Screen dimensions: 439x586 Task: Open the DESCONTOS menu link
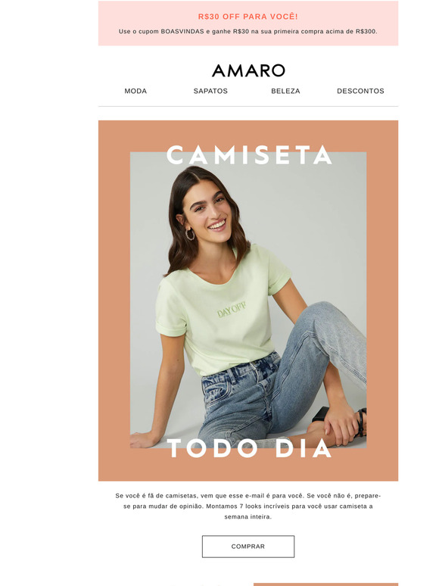[x=360, y=91]
